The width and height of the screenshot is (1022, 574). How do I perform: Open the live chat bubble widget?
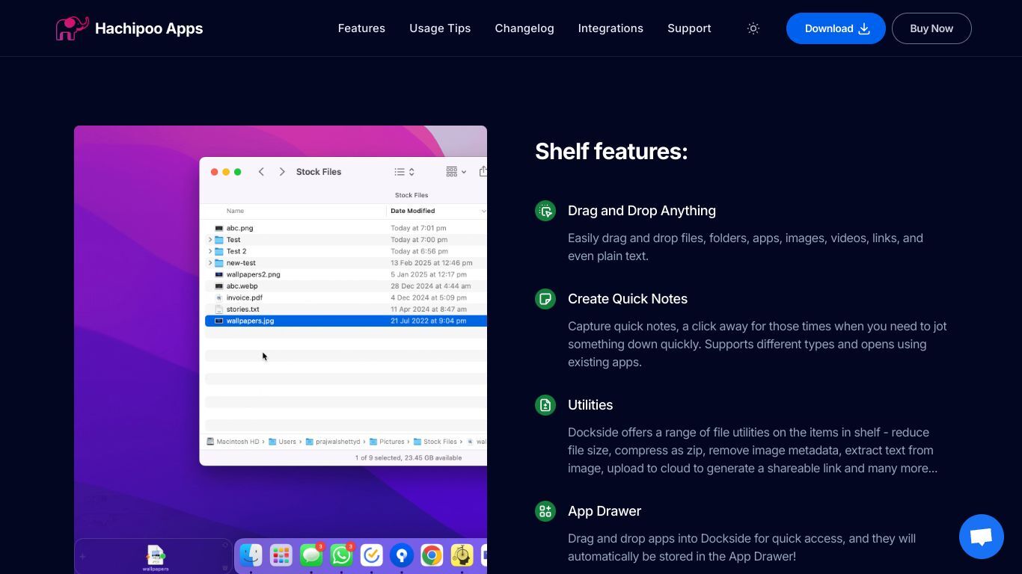pos(982,537)
